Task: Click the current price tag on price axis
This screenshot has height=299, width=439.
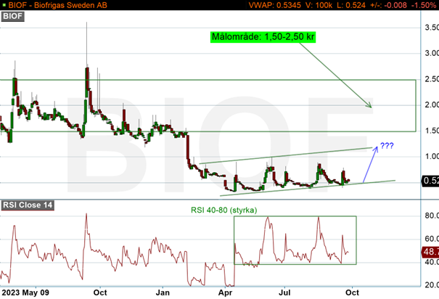Action: coord(430,181)
